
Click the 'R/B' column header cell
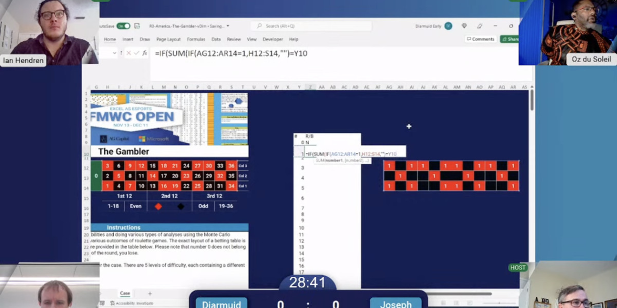point(310,136)
